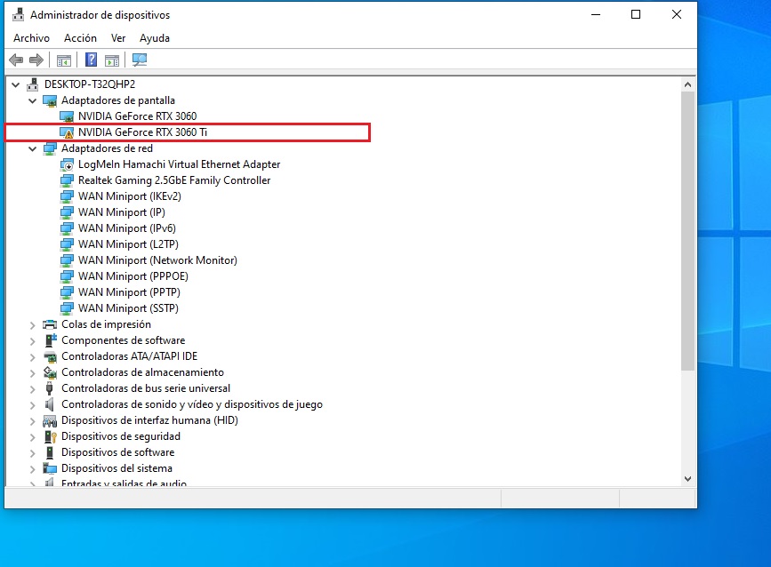Click the scan for hardware changes icon
Image resolution: width=771 pixels, height=567 pixels.
[x=139, y=60]
